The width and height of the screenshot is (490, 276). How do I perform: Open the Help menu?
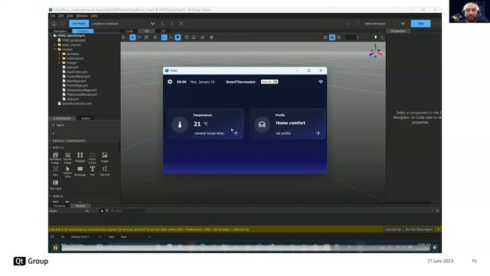pyautogui.click(x=93, y=15)
